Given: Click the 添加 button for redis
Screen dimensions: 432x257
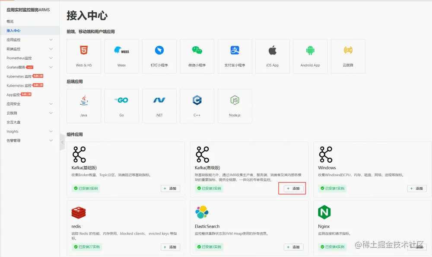Looking at the screenshot, I should [x=170, y=247].
